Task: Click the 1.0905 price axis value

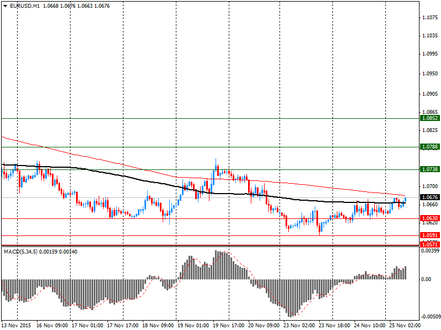Action: tap(430, 94)
